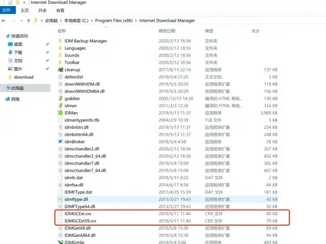Open quick access toolbar customize dropdown arrow
Viewport: 326px width, 244px height.
click(24, 3)
